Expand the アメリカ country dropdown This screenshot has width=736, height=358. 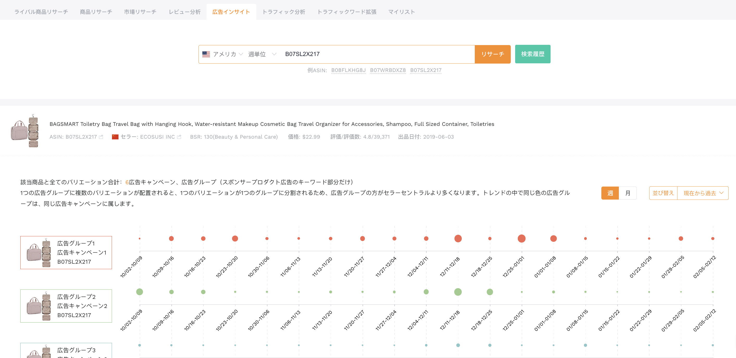[x=223, y=54]
